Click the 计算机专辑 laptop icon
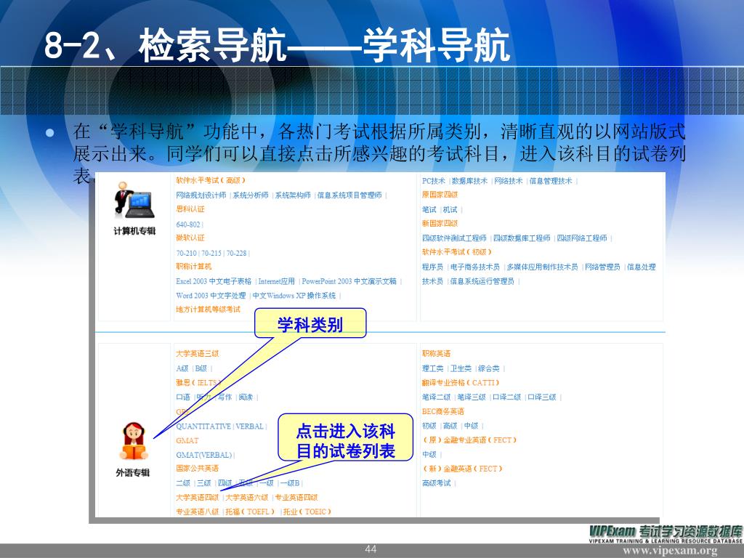This screenshot has height=558, width=744. 134,200
